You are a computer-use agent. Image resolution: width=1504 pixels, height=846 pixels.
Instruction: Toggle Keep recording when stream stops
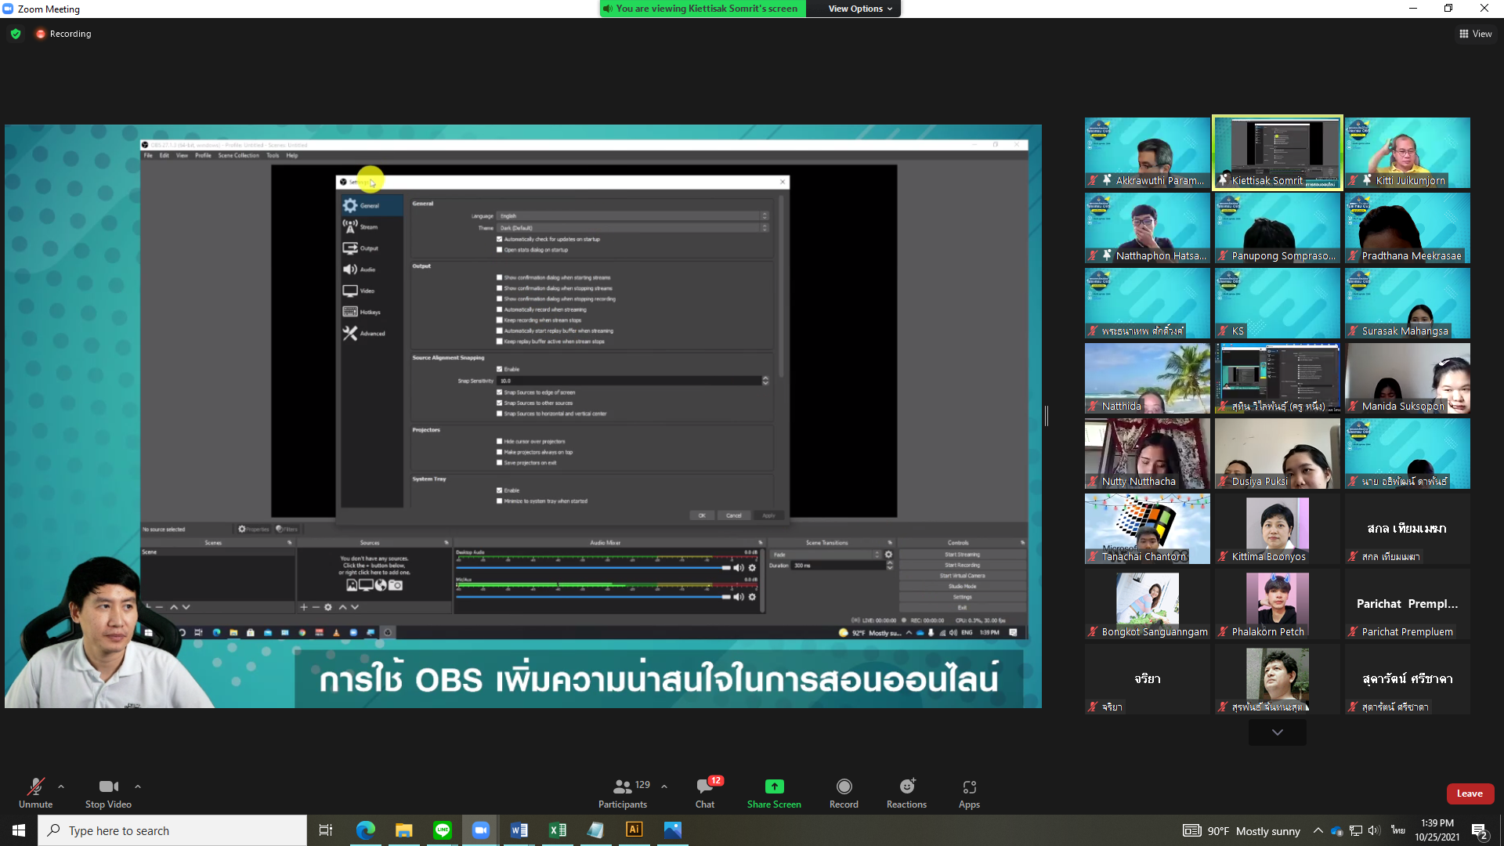coord(500,320)
